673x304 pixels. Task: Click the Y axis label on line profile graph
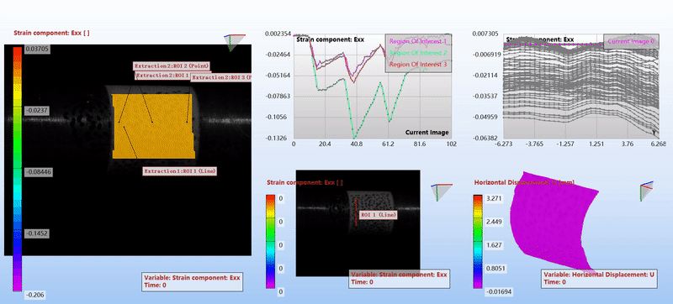(x=654, y=133)
